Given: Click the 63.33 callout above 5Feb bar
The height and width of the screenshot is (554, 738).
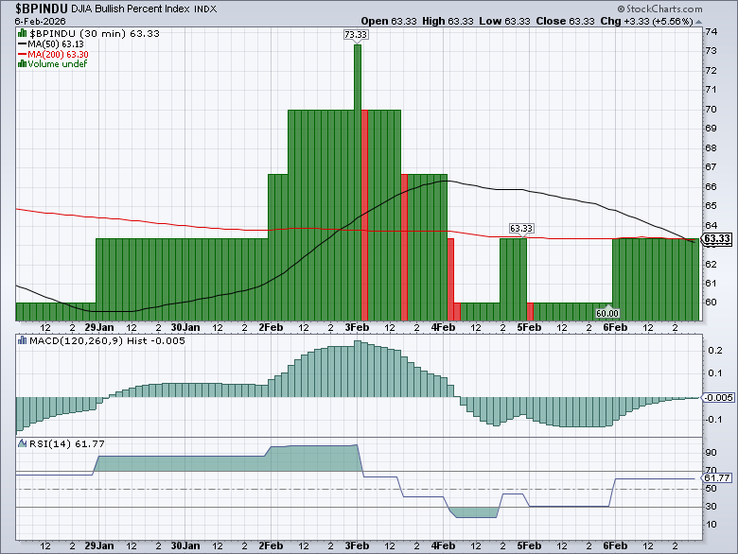Looking at the screenshot, I should coord(521,229).
